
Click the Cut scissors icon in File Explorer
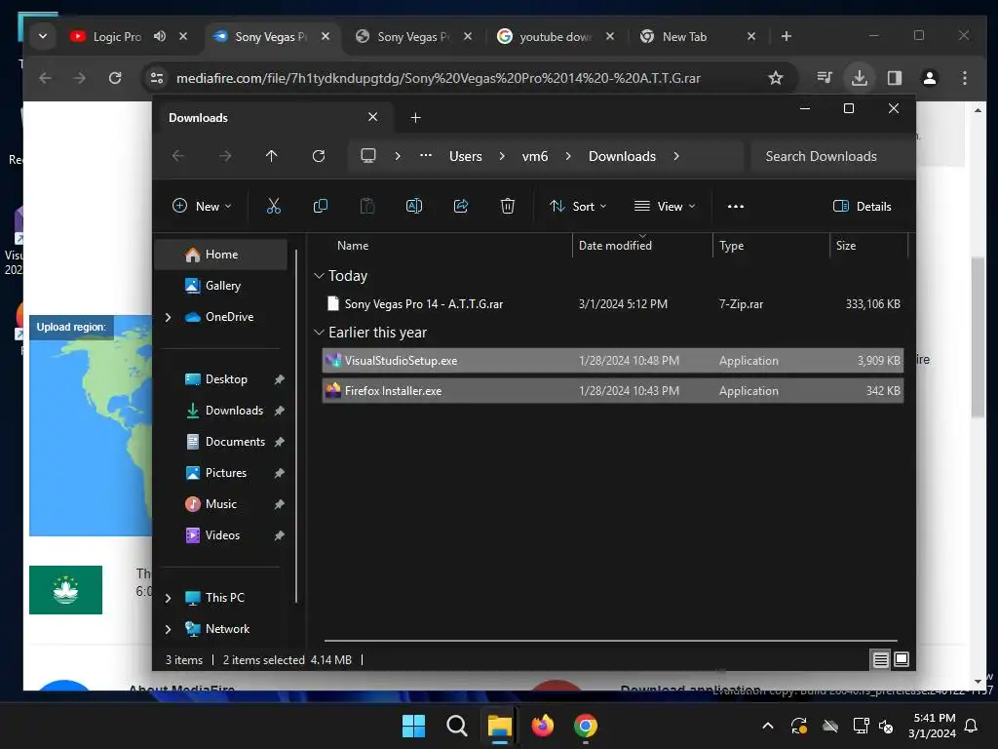(x=273, y=206)
